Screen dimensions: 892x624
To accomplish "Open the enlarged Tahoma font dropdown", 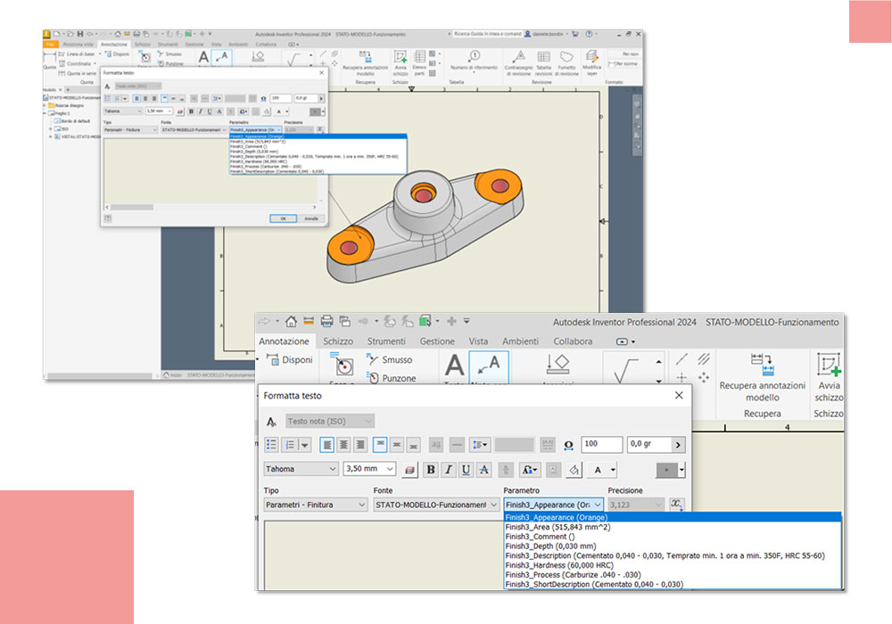I will pyautogui.click(x=301, y=469).
